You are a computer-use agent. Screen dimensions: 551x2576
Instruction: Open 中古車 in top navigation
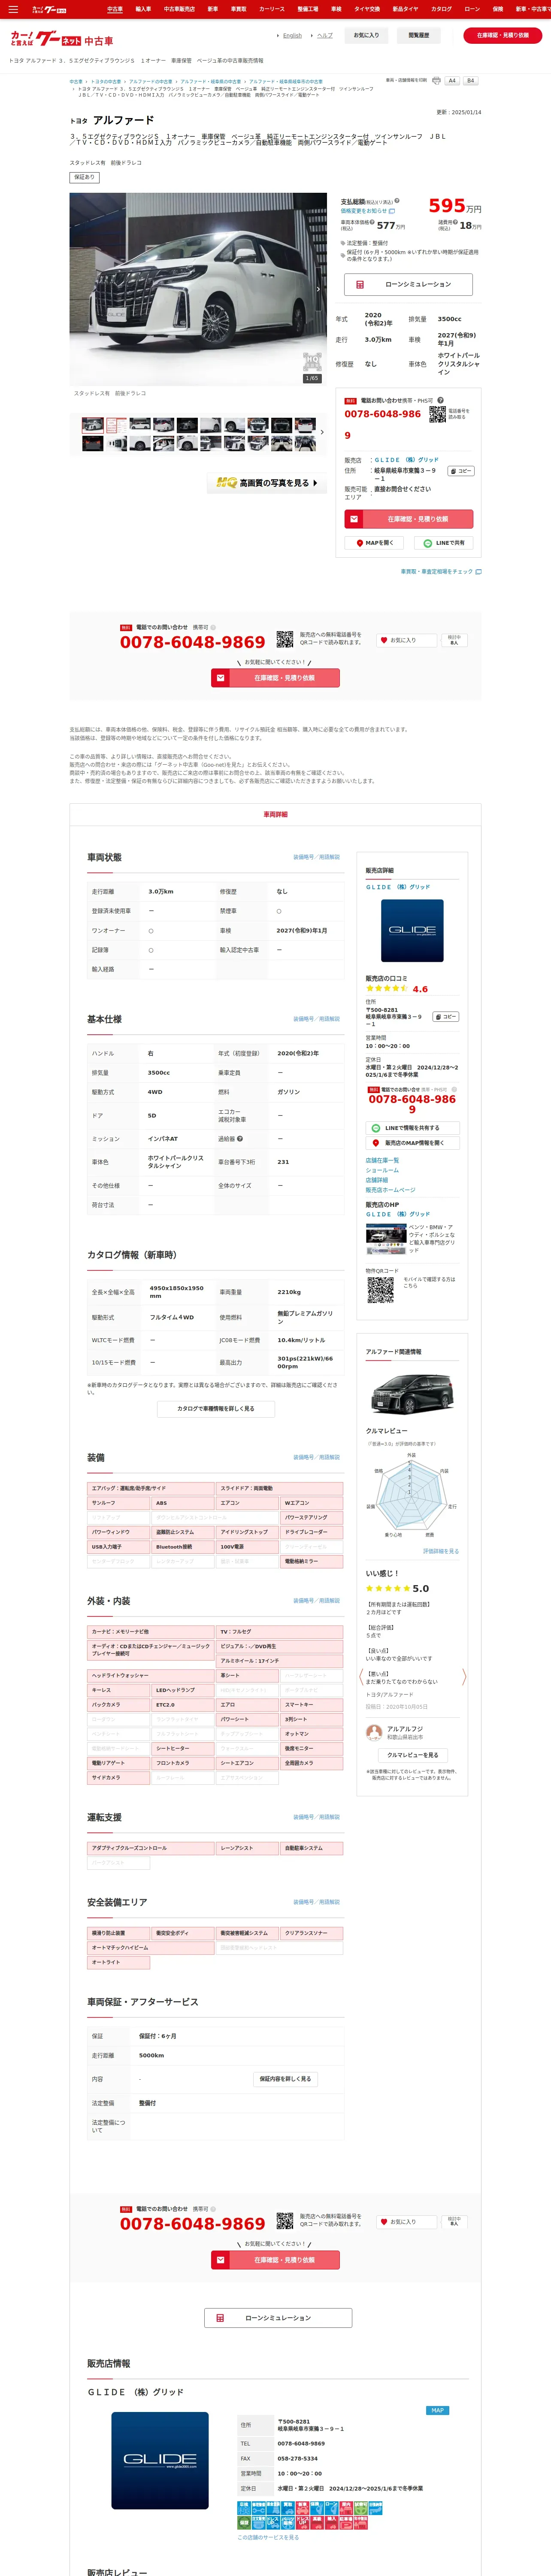(115, 9)
